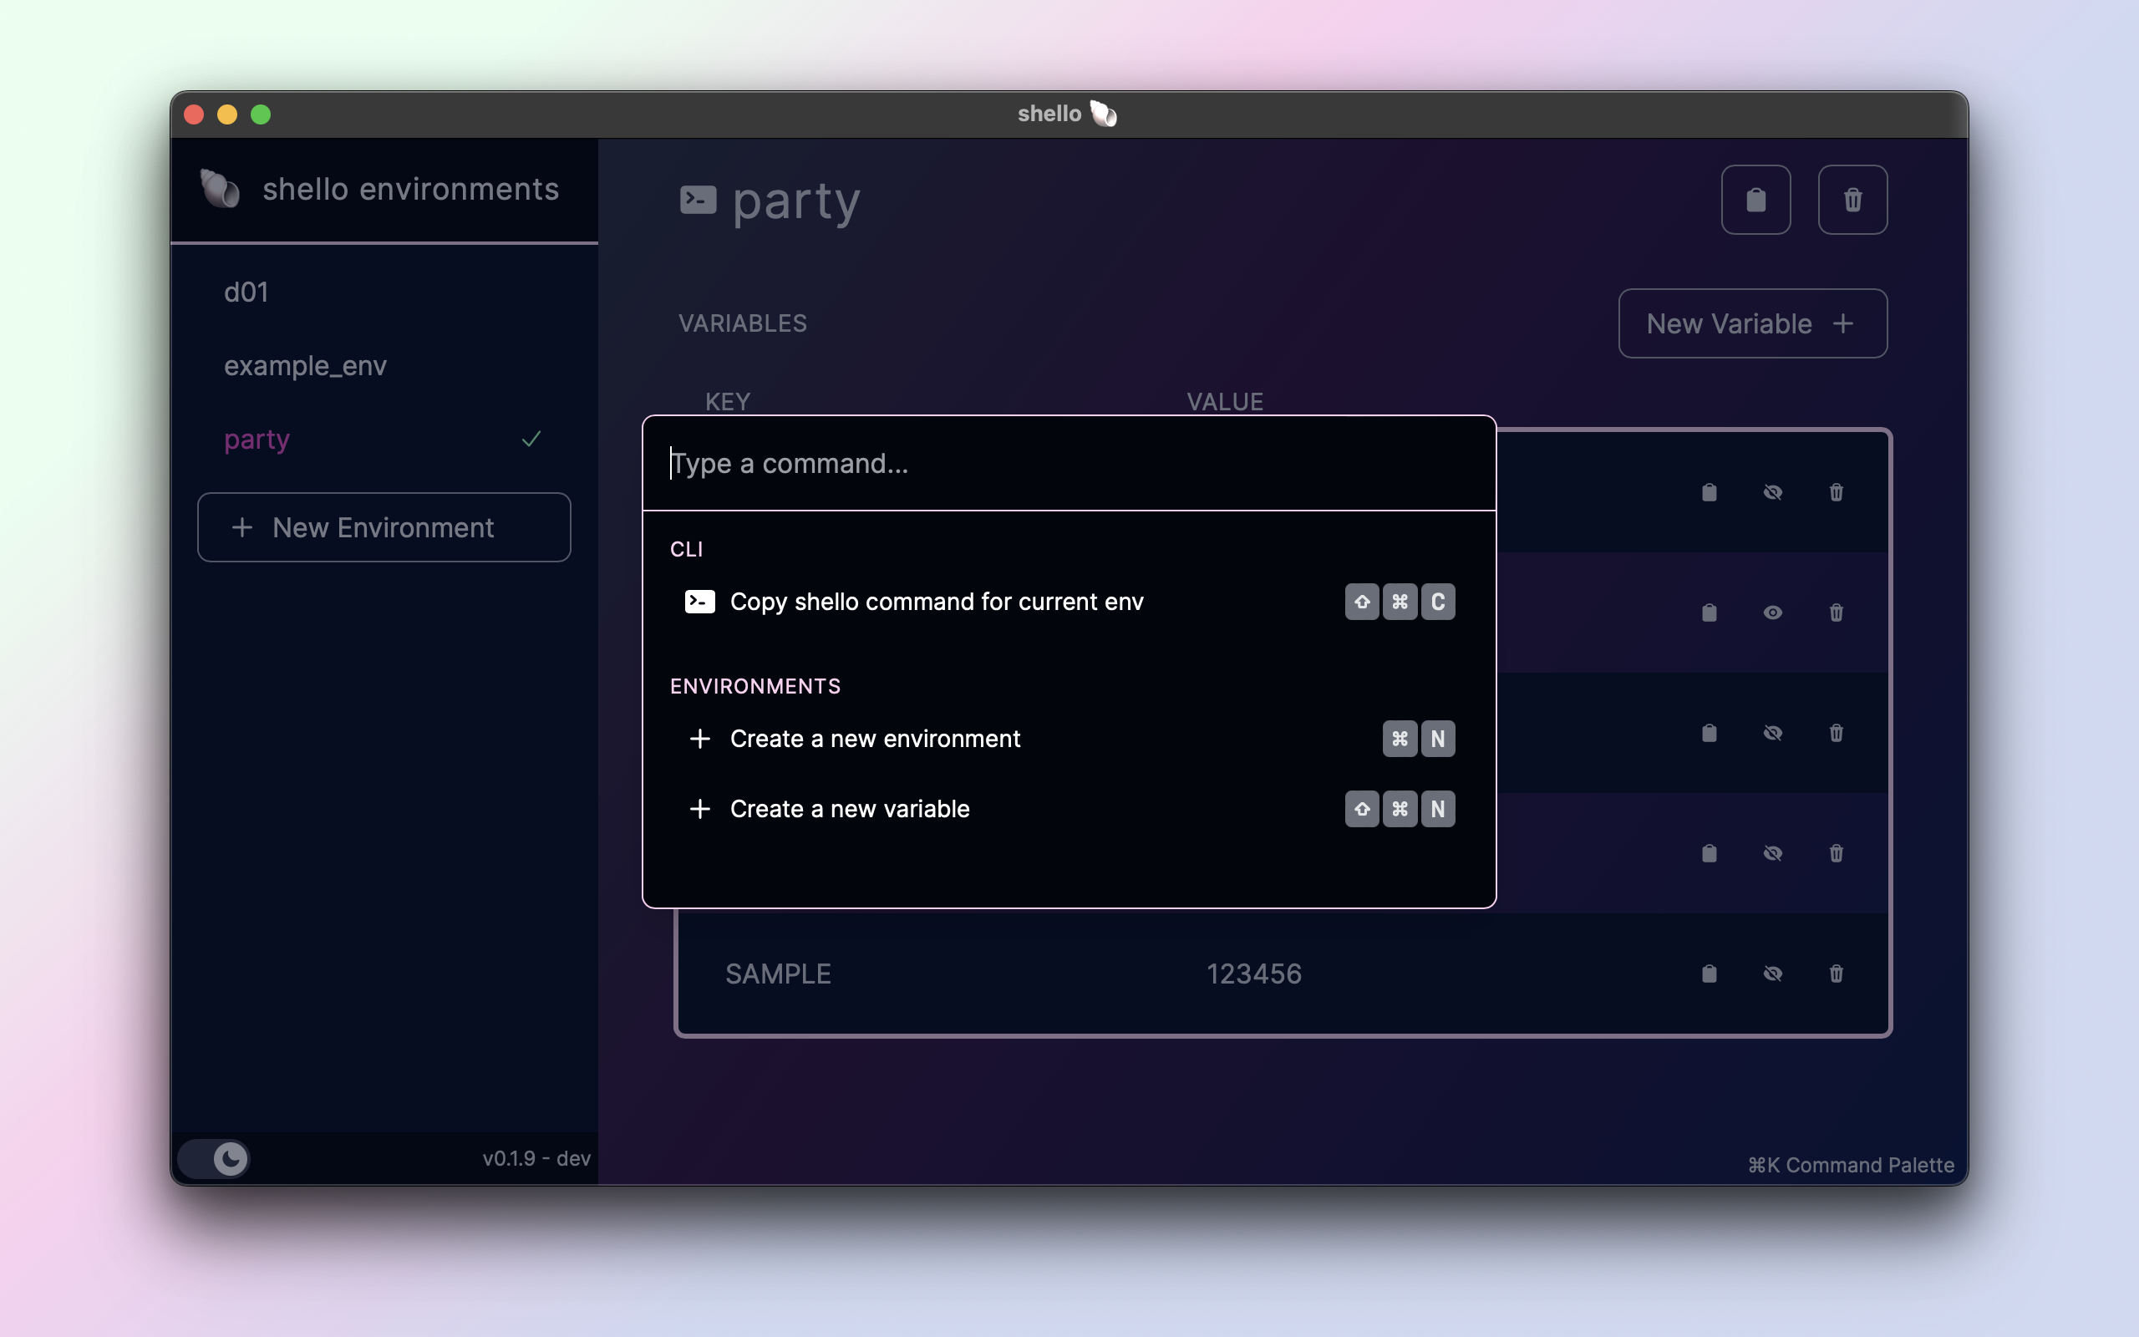2139x1337 pixels.
Task: Click the plus icon in New Environment button
Action: click(242, 527)
